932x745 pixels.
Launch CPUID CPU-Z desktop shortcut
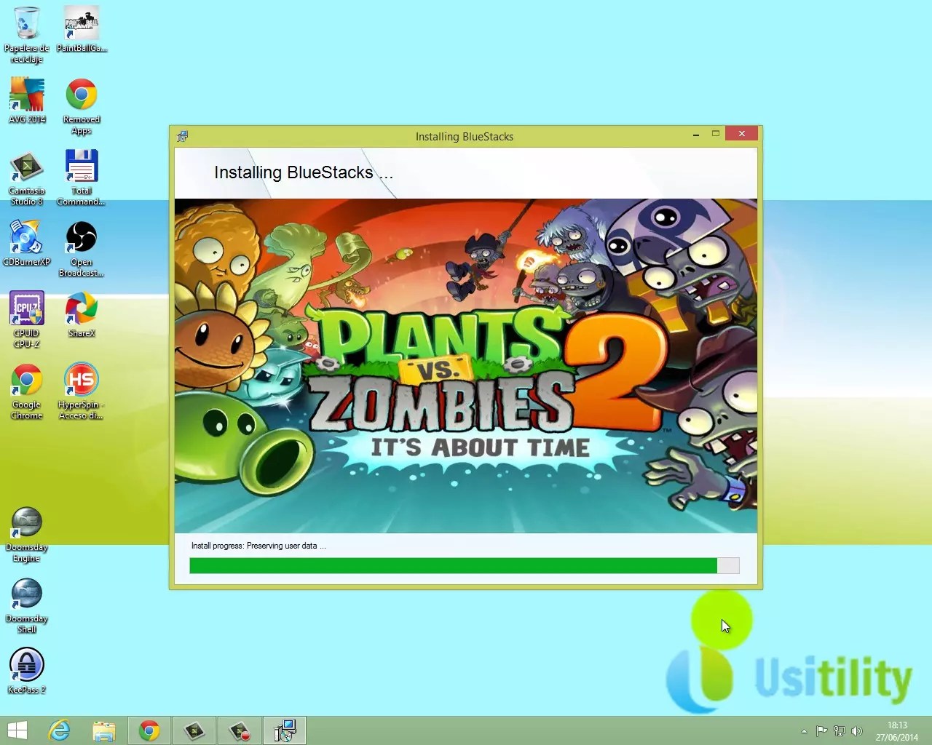coord(27,309)
